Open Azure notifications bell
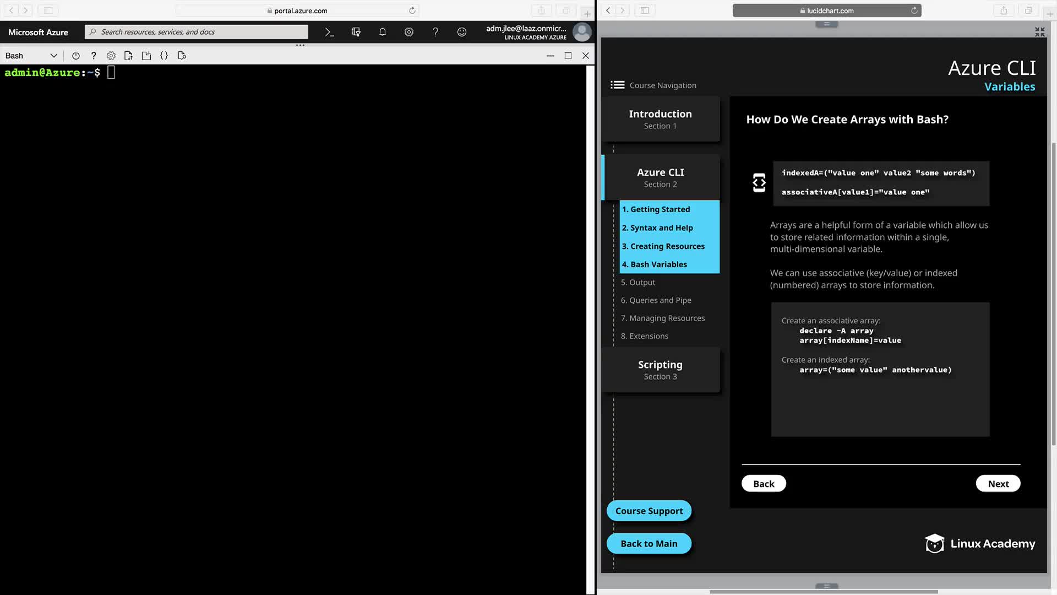This screenshot has width=1057, height=595. pos(383,32)
